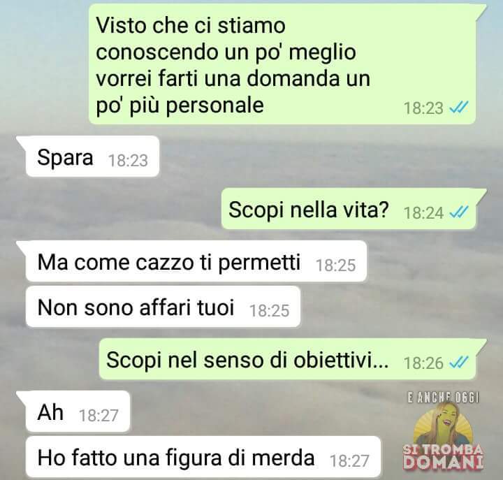Viewport: 503px width, 480px height.
Task: Select 'Ho fatto una figura di merda' message
Action: point(203,456)
